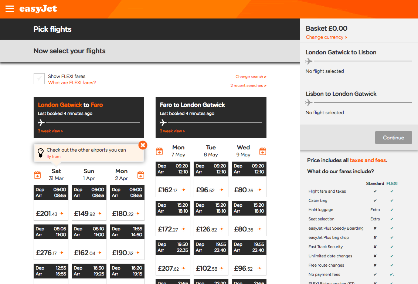Viewport: 418px width, 284px height.
Task: Open What are FLEXI fares link
Action: (x=72, y=83)
